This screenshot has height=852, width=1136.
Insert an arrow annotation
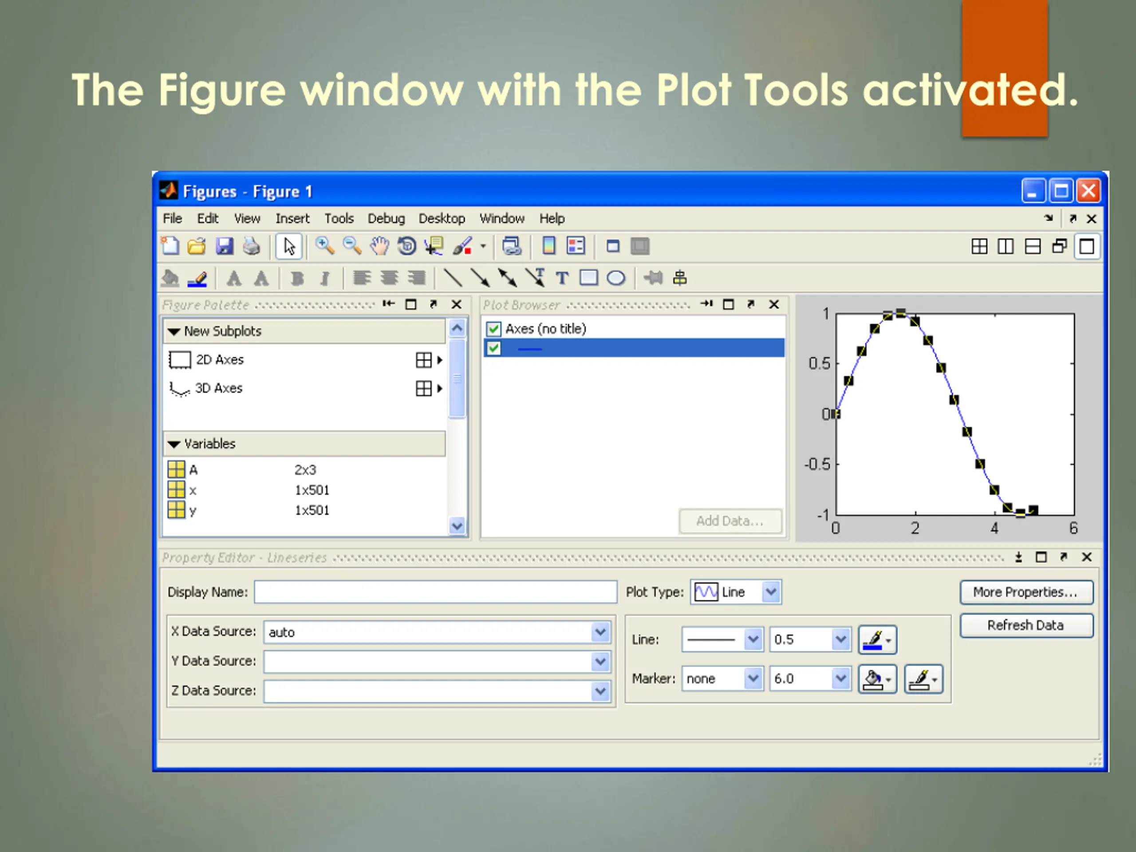[x=480, y=278]
